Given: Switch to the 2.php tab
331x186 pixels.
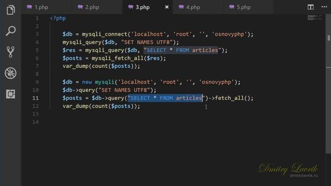Looking at the screenshot, I should coord(97,7).
